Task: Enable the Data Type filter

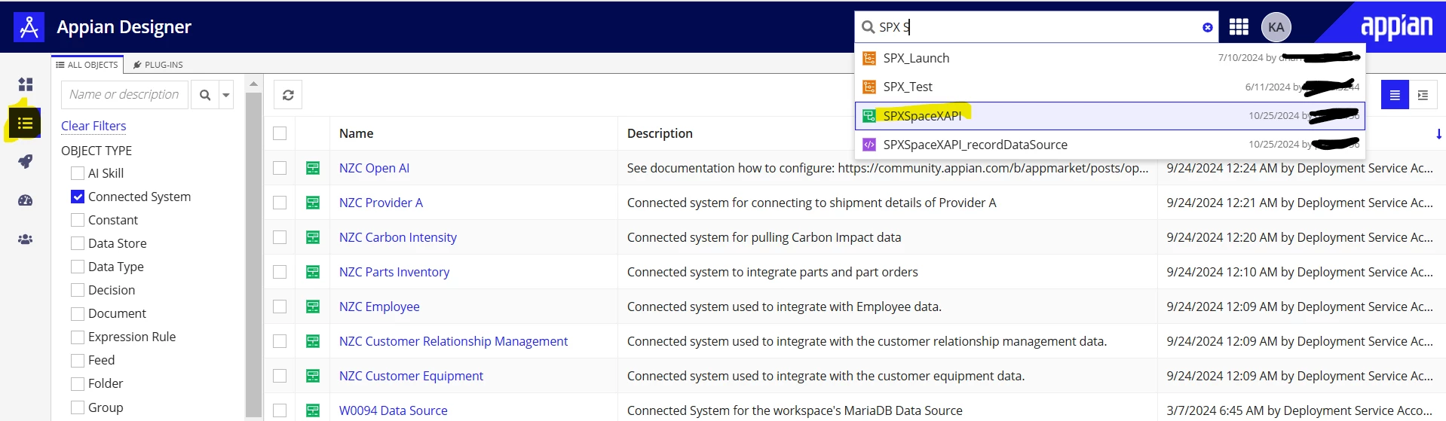Action: click(x=78, y=267)
